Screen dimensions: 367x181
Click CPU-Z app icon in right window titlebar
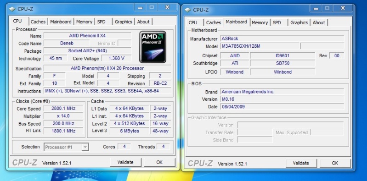(x=188, y=10)
